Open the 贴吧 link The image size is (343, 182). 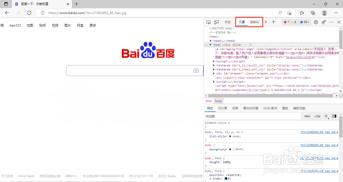point(42,25)
